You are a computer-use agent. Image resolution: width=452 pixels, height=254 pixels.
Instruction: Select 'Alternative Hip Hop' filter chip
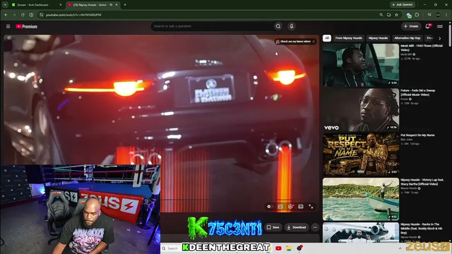(x=407, y=38)
